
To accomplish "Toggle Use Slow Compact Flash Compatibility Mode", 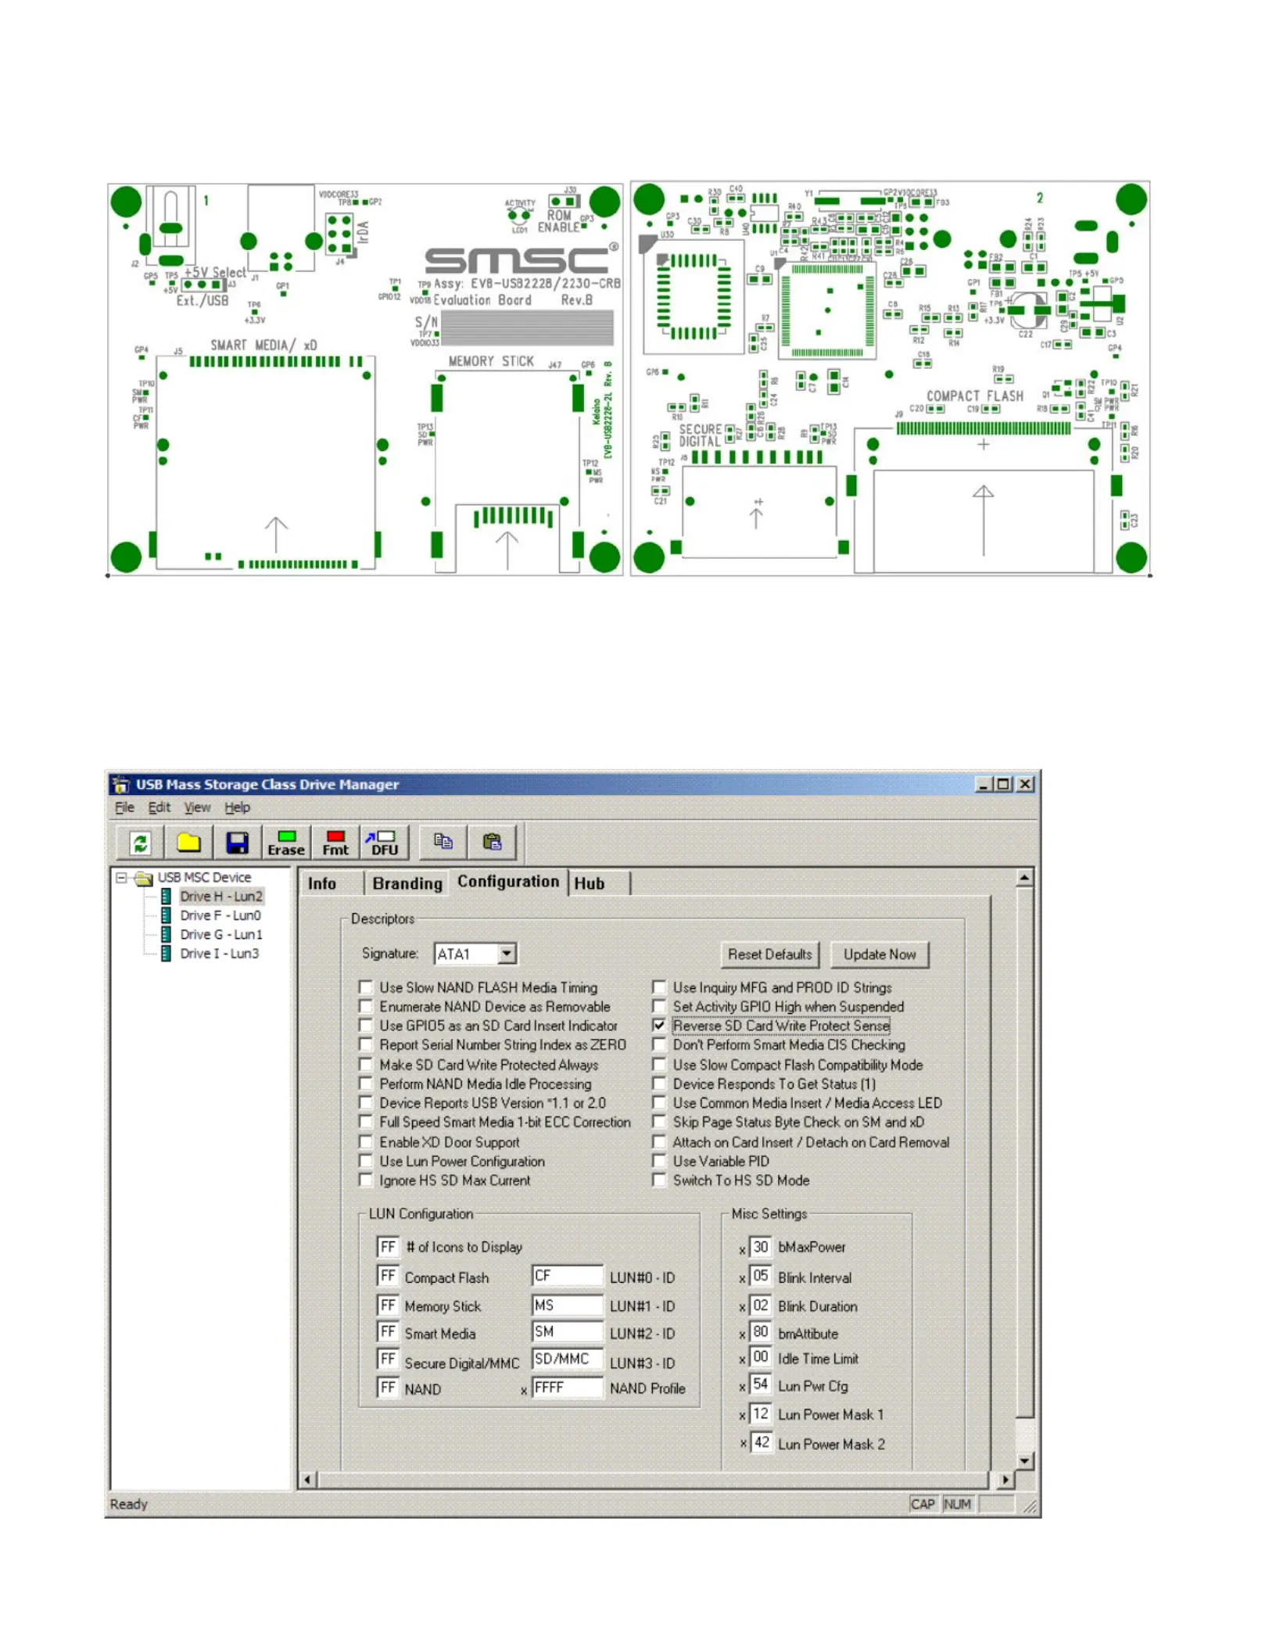I will pyautogui.click(x=659, y=1064).
